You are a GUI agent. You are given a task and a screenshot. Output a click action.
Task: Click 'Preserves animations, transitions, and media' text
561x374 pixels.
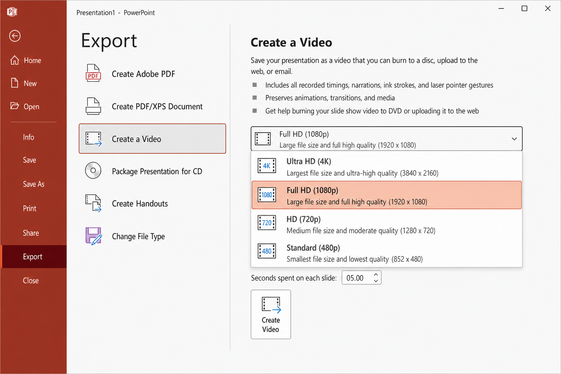(x=330, y=98)
